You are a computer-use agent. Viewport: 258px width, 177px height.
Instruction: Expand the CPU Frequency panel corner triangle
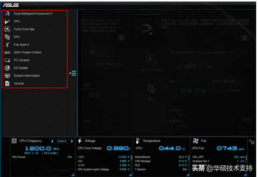74,175
